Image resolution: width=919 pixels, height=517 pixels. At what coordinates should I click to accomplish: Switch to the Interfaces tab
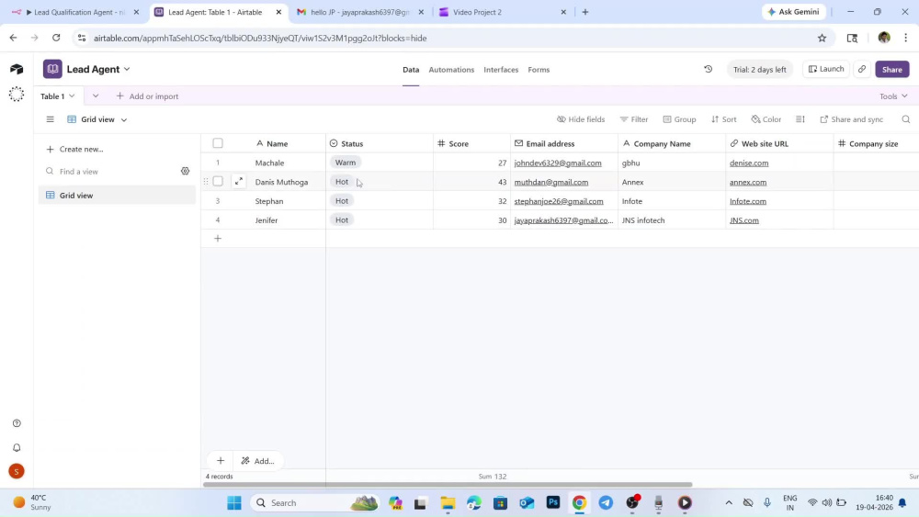pos(501,70)
